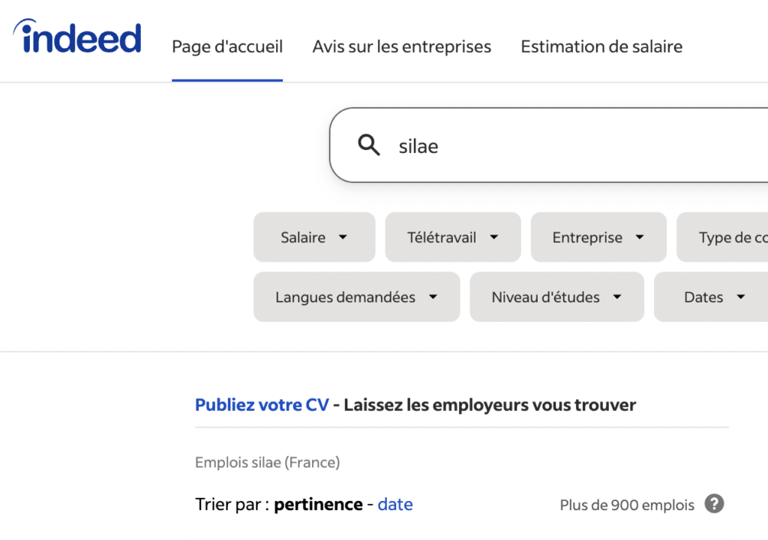Sort results by pertinence

pos(318,504)
